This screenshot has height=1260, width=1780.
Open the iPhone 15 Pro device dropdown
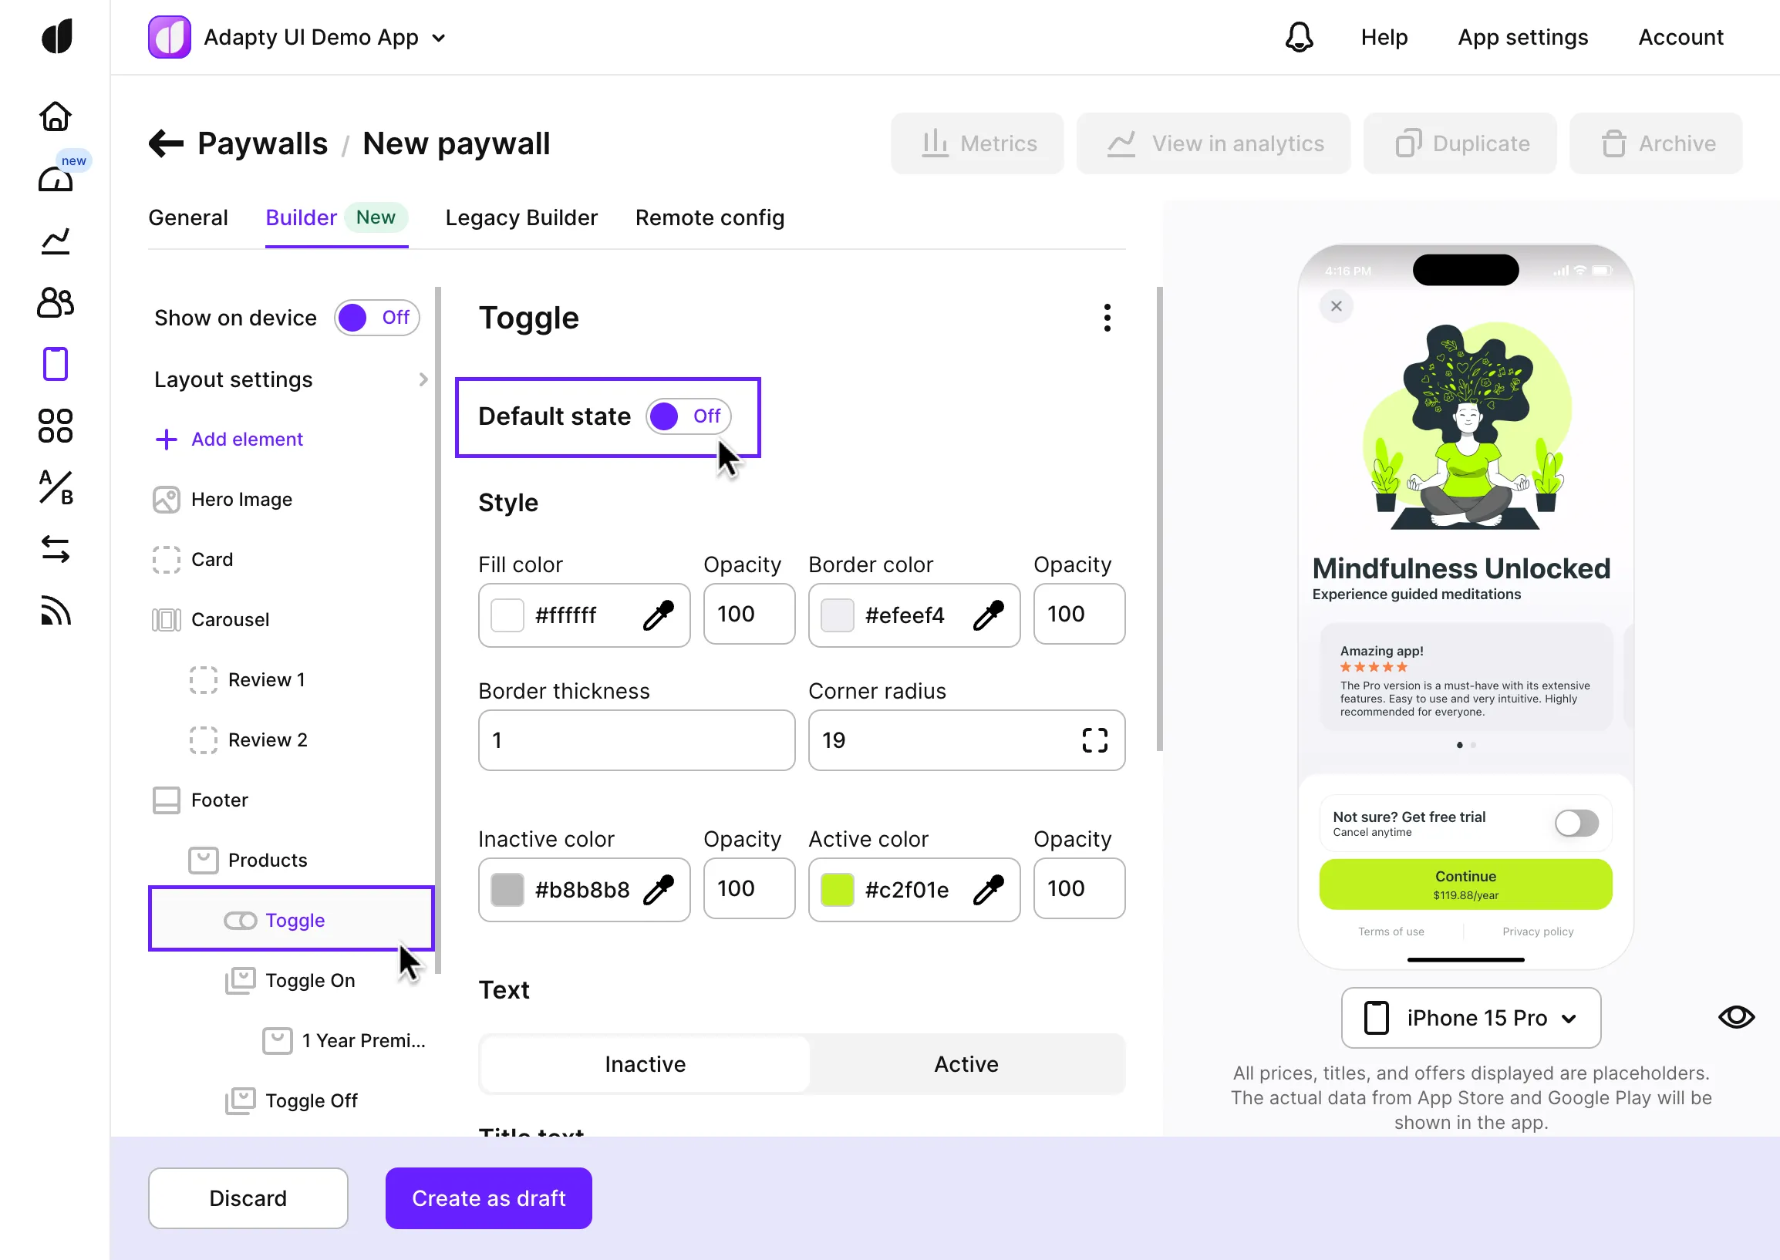[1471, 1018]
